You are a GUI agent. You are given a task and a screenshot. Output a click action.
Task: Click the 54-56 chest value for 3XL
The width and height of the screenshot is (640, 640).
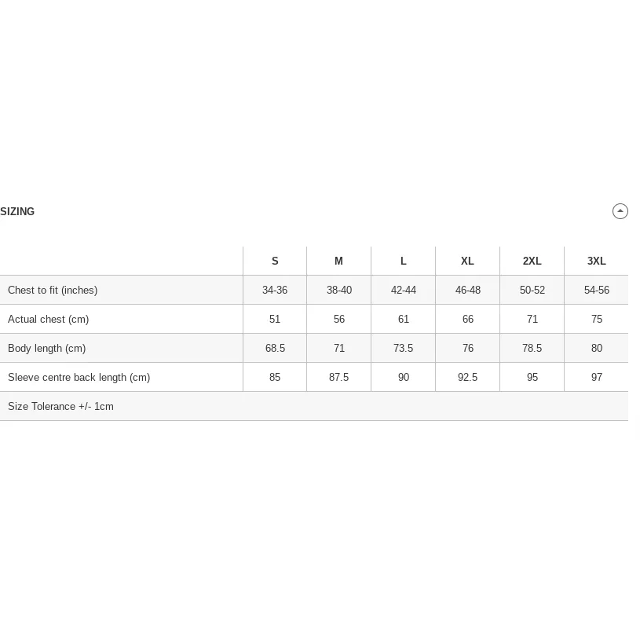pyautogui.click(x=596, y=291)
